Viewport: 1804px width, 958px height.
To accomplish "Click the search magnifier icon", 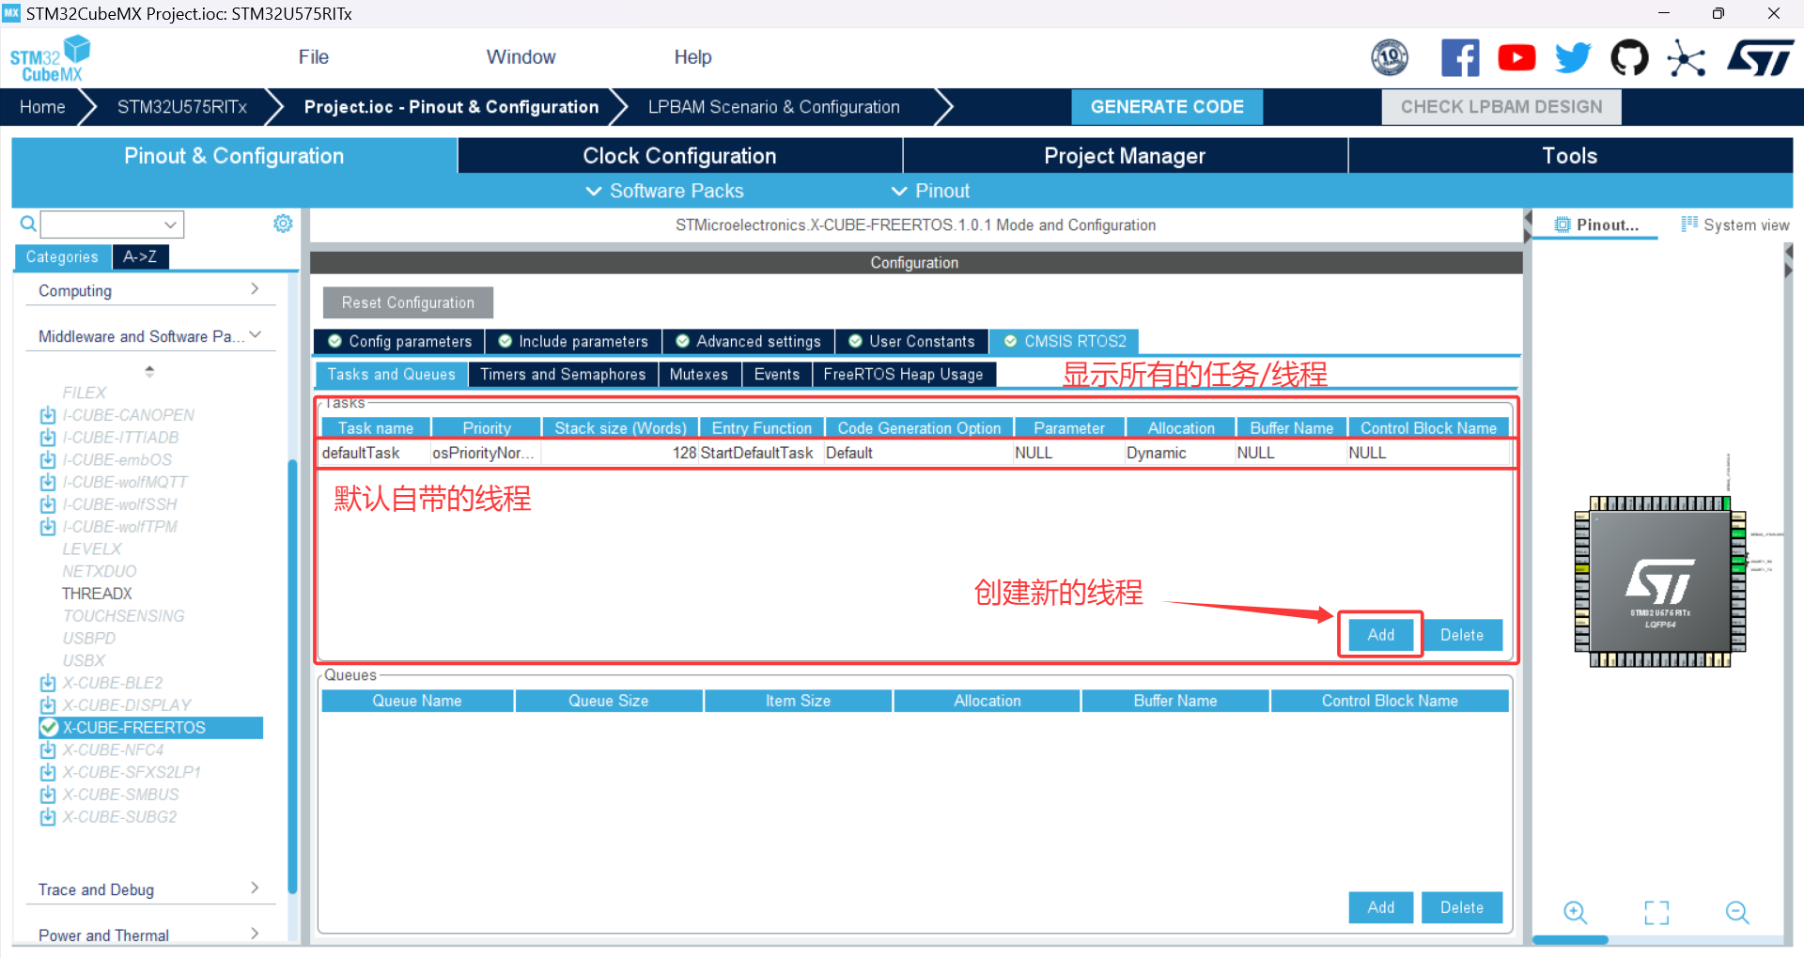I will point(28,224).
